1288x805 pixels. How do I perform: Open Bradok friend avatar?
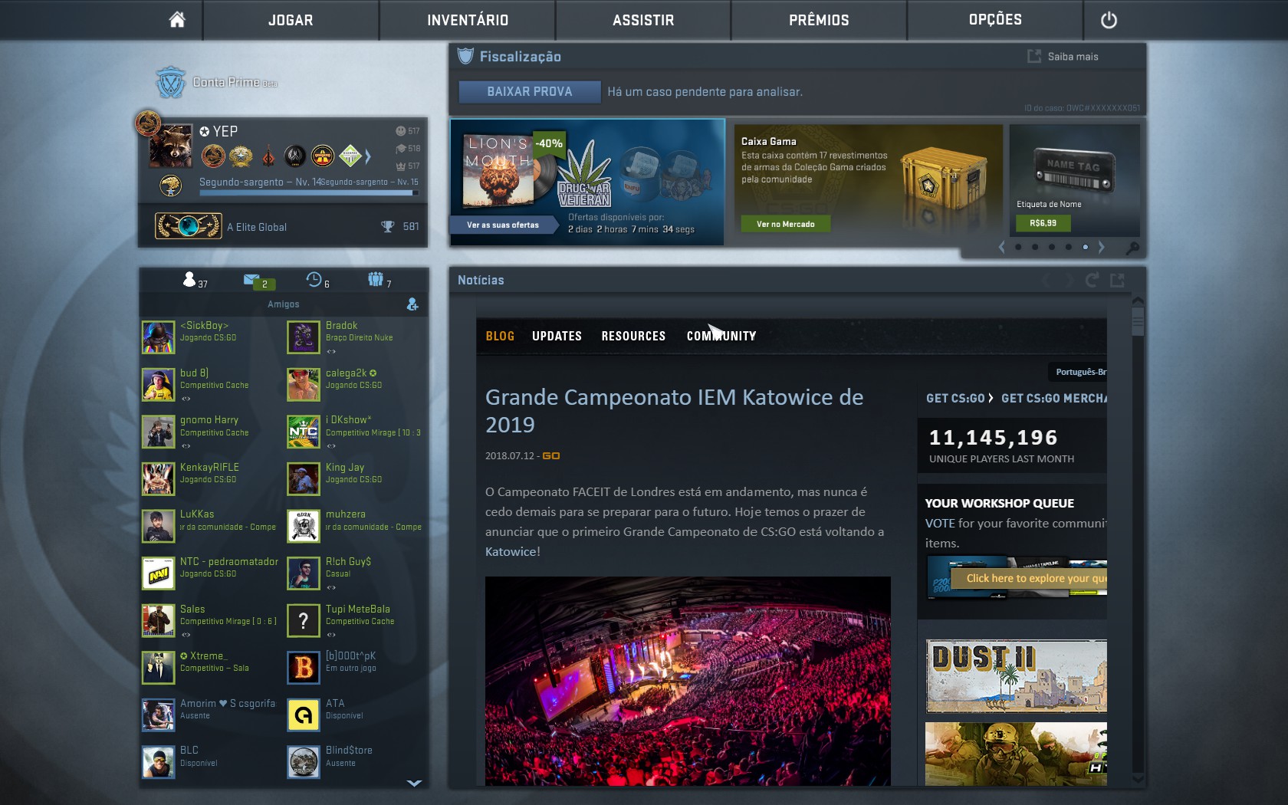pyautogui.click(x=304, y=337)
